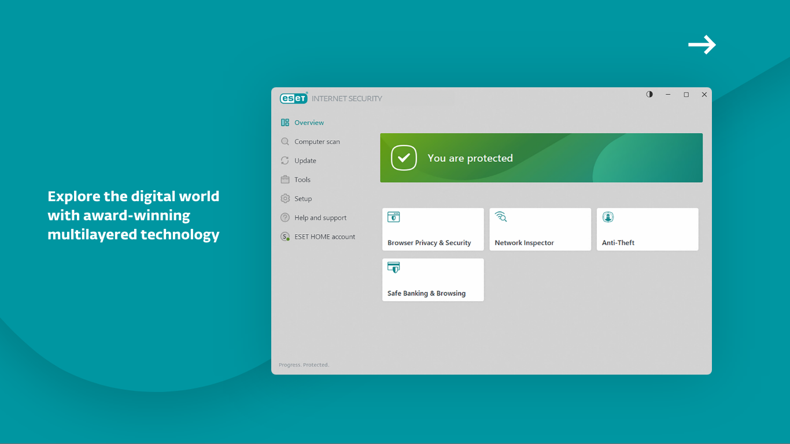Screen dimensions: 790x444
Task: Select the Computer scan magnifier icon
Action: point(285,141)
